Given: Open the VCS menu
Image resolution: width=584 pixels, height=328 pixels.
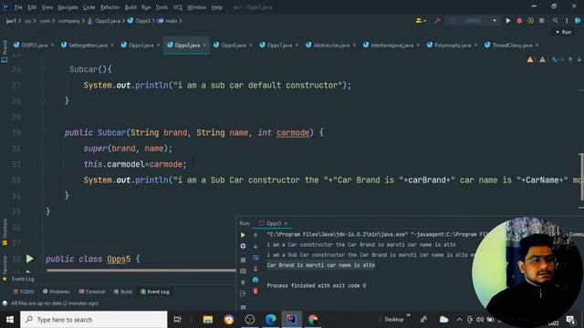Looking at the screenshot, I should pos(178,7).
